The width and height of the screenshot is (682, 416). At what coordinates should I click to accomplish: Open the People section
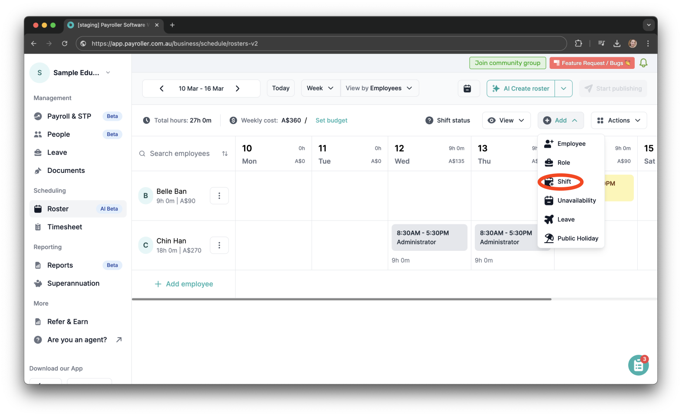click(x=78, y=134)
